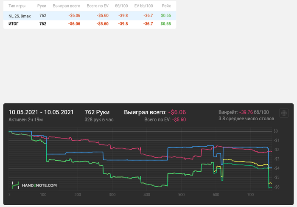Viewport: 297px width, 207px height.
Task: Click the 762 Руки hands label
Action: point(97,112)
